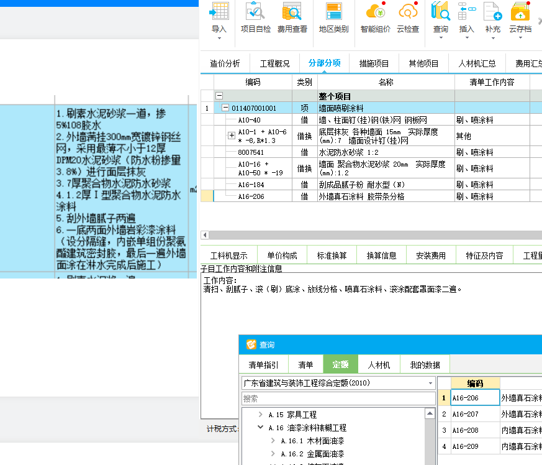This screenshot has width=542, height=465.
Task: Collapse A.16 油漆涂料裱糊工程 tree node
Action: 261,427
